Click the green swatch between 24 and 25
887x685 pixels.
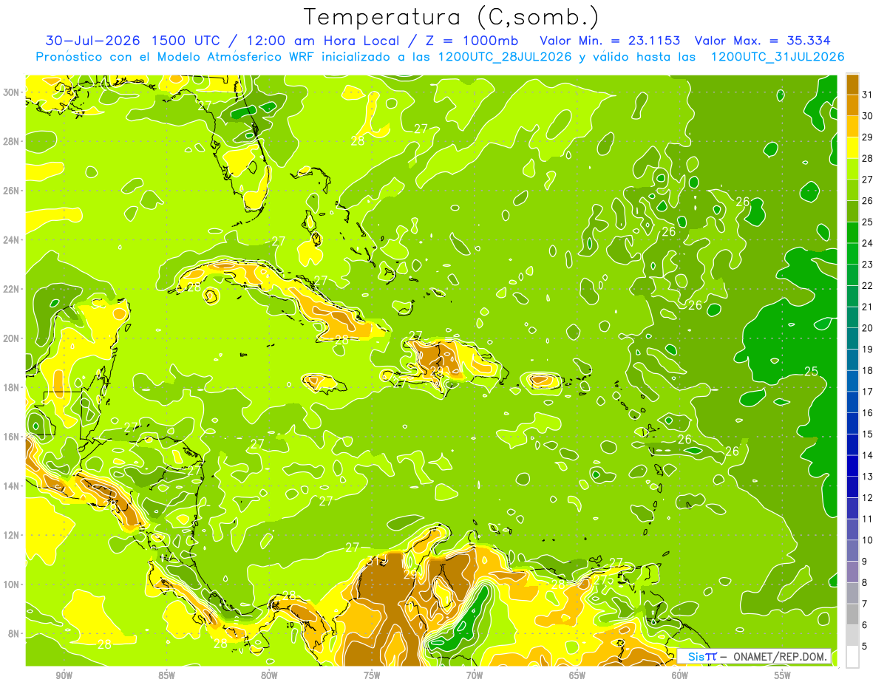pos(852,232)
